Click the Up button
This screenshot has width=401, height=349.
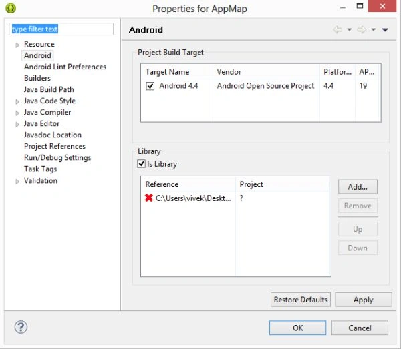click(x=358, y=229)
